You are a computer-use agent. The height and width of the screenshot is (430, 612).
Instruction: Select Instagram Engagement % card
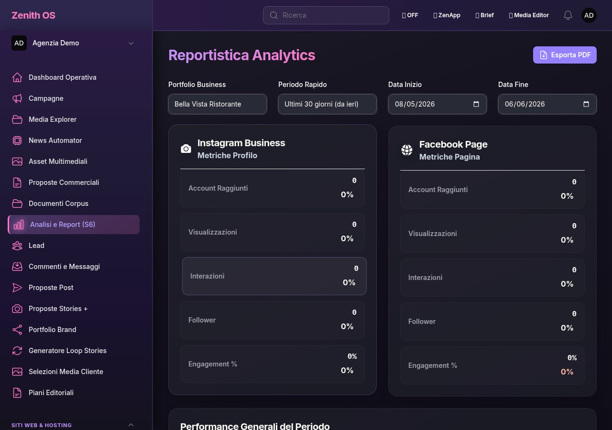click(x=273, y=364)
